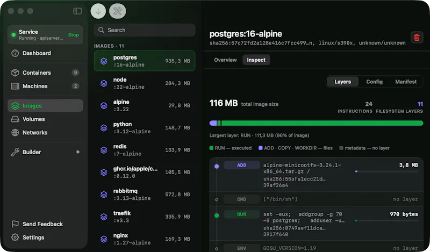This screenshot has height=252, width=430.
Task: Click the 11 filesystem layers count
Action: pos(420,104)
